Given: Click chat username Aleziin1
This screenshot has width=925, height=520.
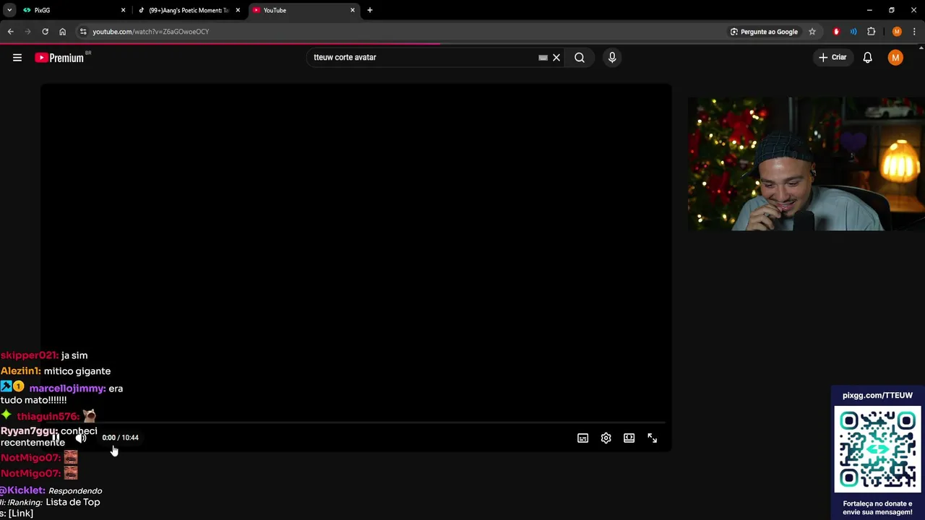Looking at the screenshot, I should (21, 371).
